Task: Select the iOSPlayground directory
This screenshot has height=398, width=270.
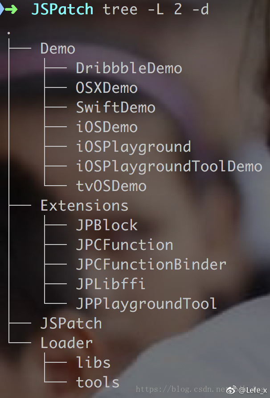Action: tap(134, 147)
